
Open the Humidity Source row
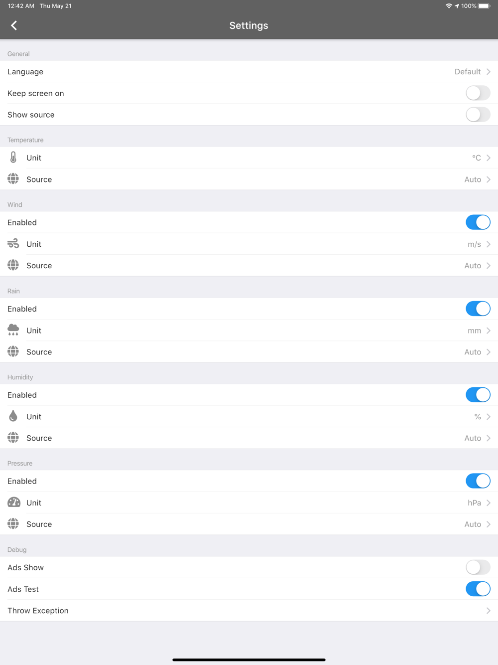pyautogui.click(x=249, y=438)
